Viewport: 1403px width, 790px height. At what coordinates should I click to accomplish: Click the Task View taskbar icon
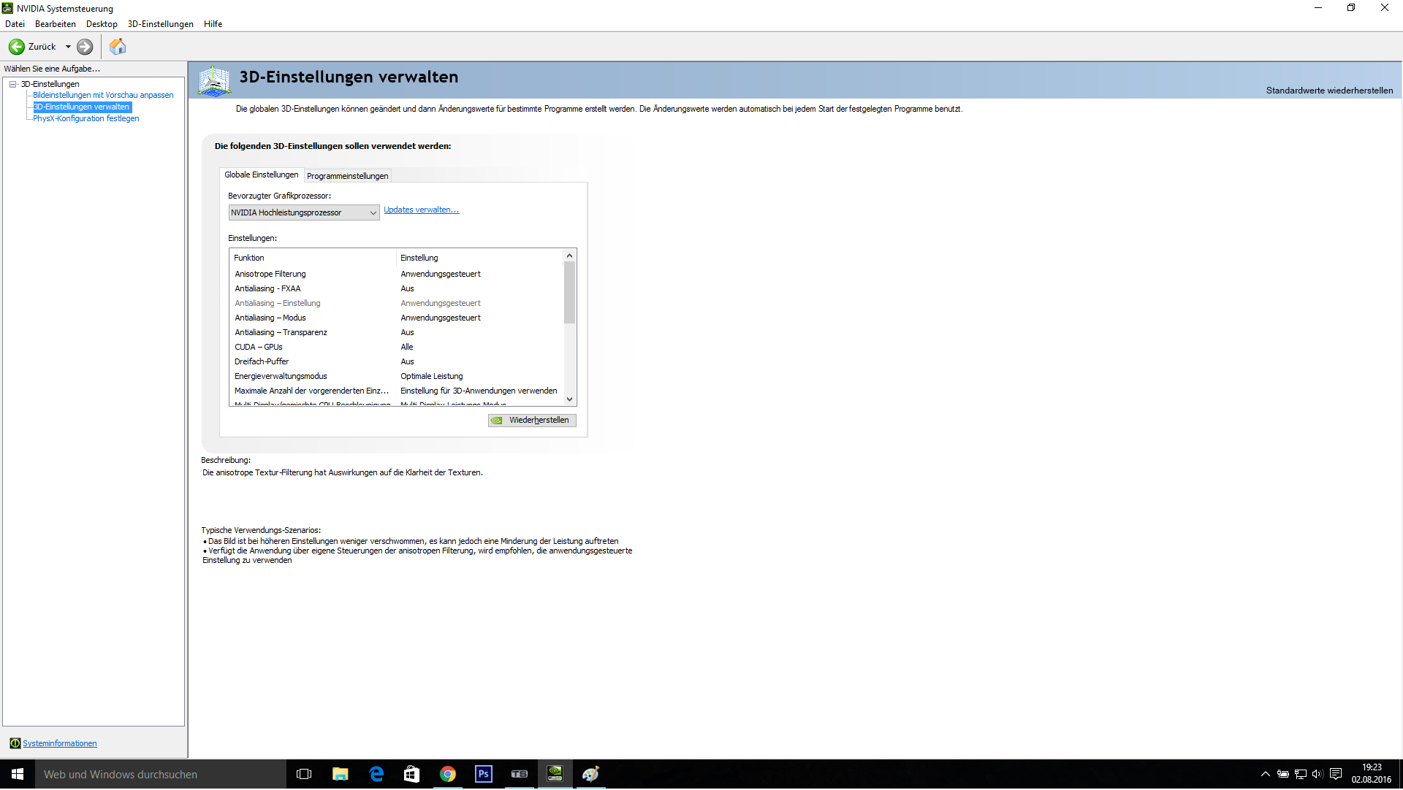(304, 775)
